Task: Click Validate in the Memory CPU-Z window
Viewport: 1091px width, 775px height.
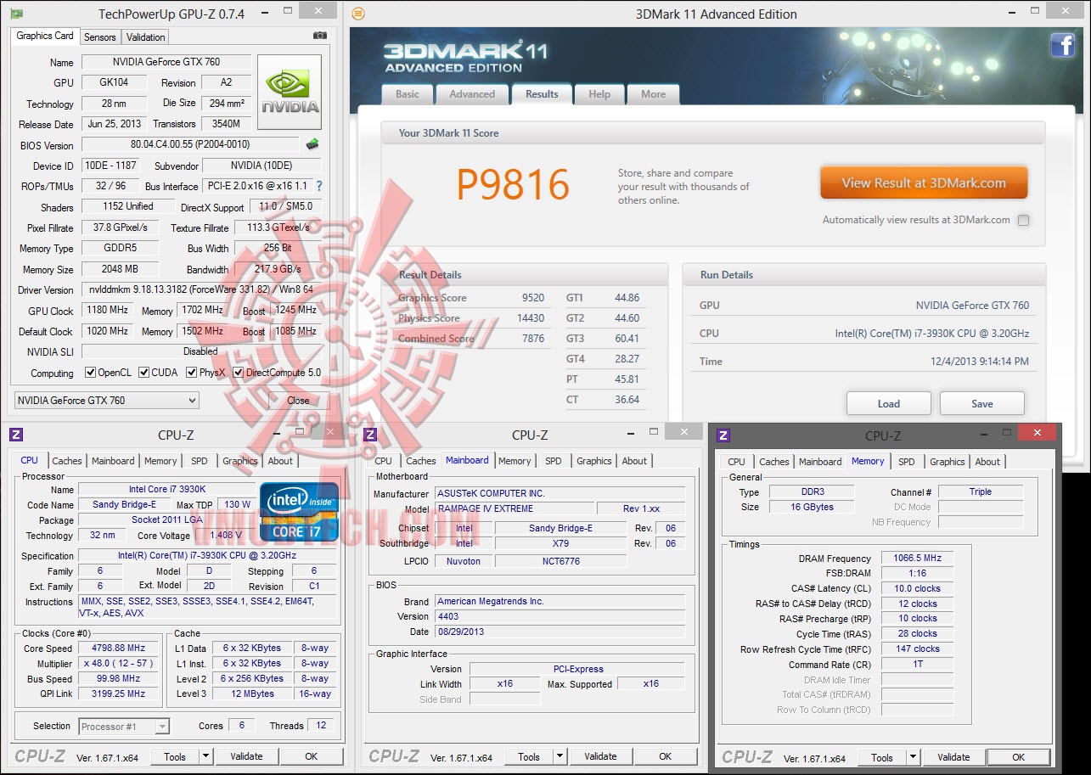Action: click(x=954, y=757)
